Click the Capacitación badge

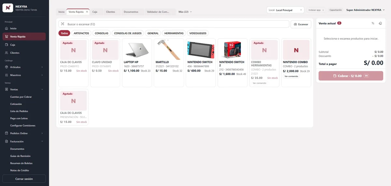336,10
